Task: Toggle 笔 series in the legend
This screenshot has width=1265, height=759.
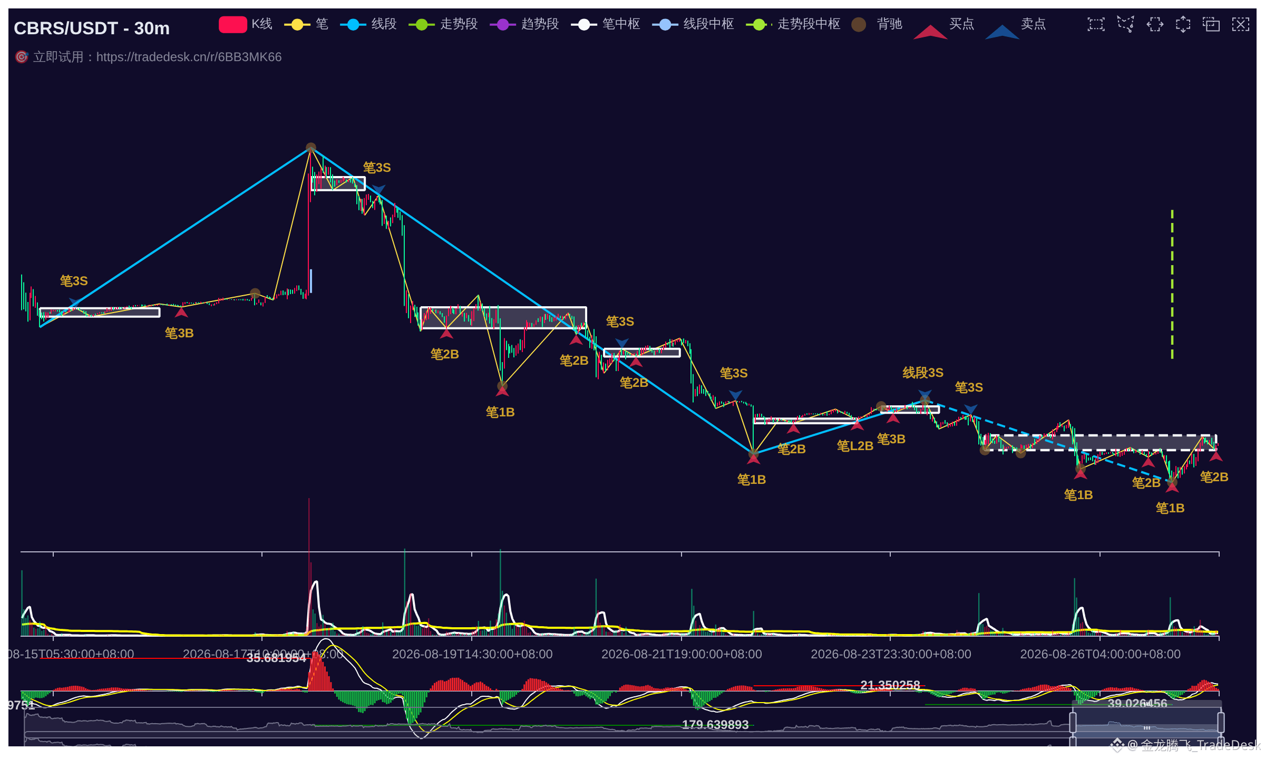Action: (306, 24)
